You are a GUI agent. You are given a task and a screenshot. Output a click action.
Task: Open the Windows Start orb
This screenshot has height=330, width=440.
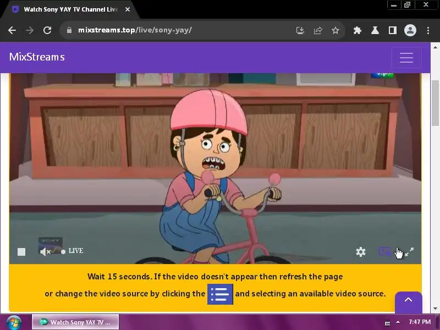click(x=14, y=322)
